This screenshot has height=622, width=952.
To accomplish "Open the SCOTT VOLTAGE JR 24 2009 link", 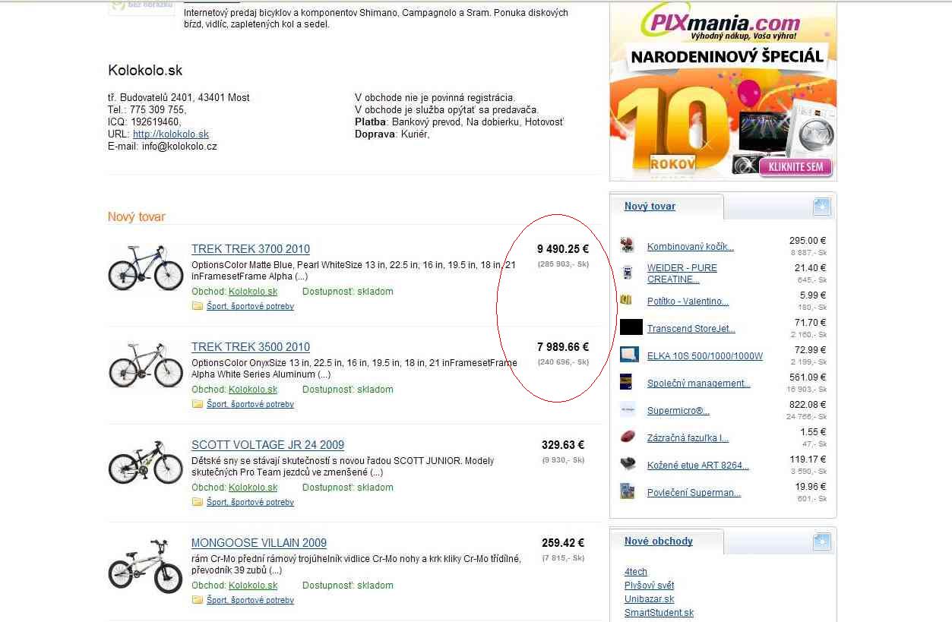I will pyautogui.click(x=267, y=445).
